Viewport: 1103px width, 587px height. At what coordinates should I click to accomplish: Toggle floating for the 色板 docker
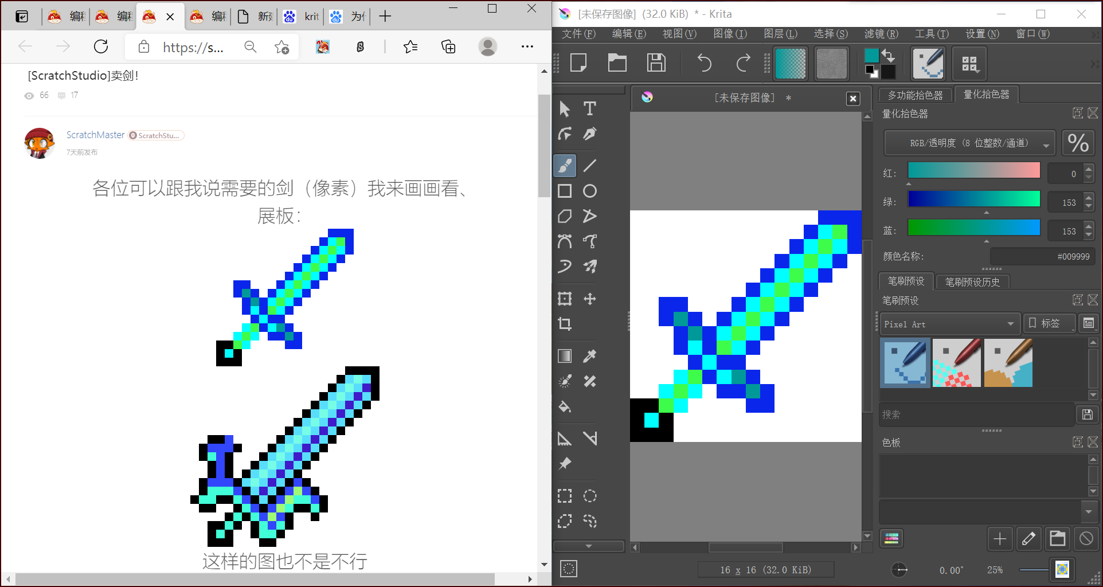(x=1078, y=442)
